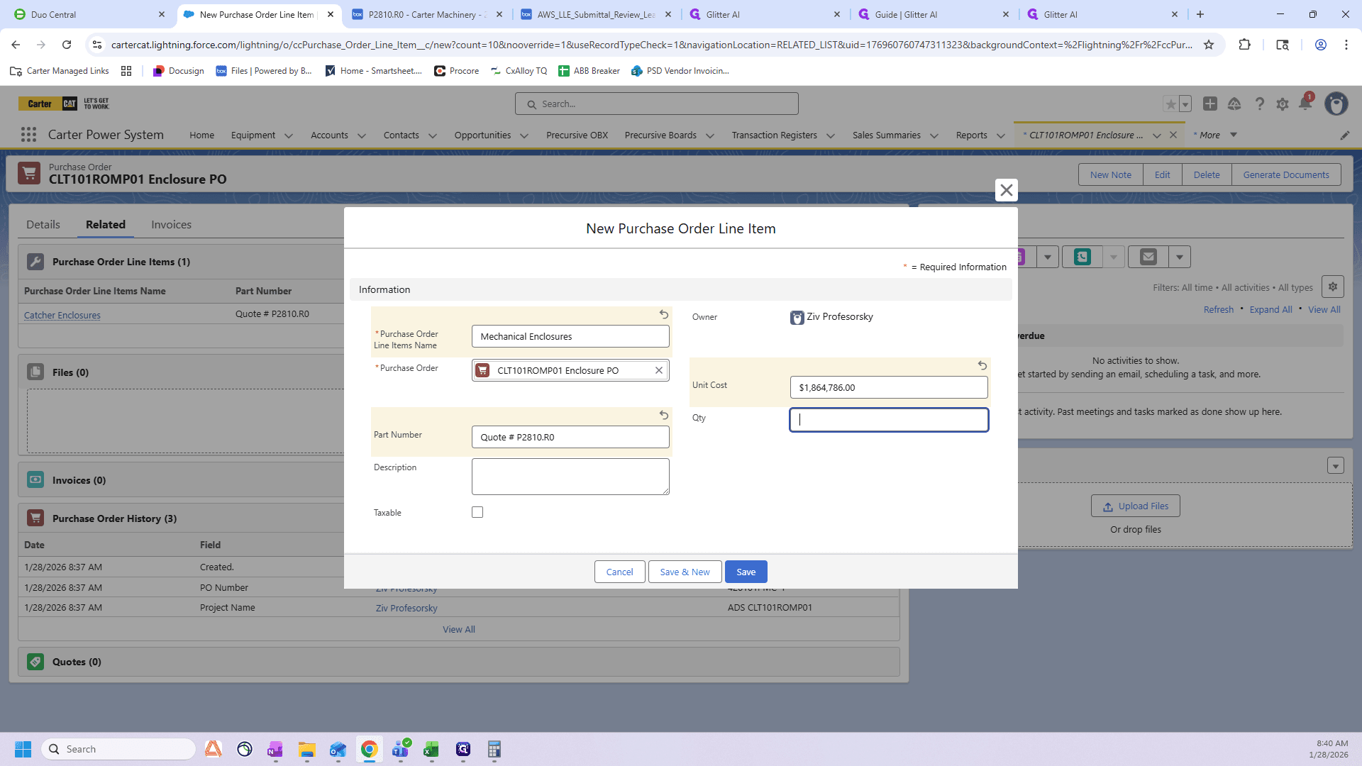
Task: Click the pencil edit navigation icon
Action: tap(1344, 135)
